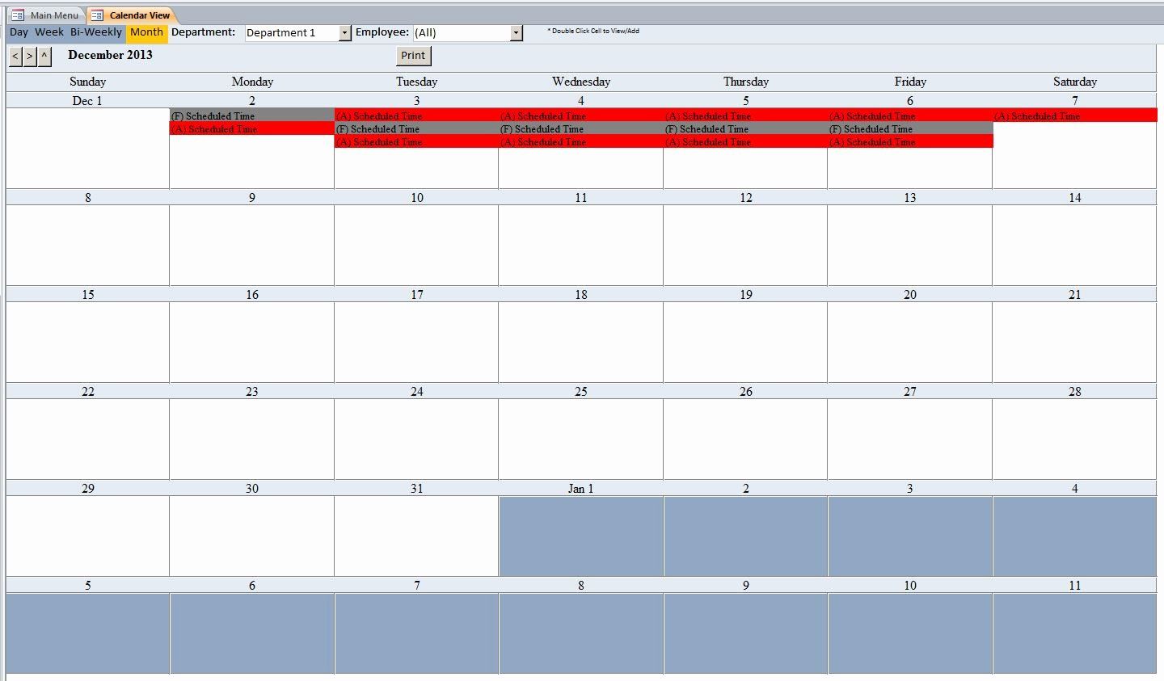Select Friday Dec 6 (F) Scheduled Time entry
Viewport: 1164px width, 681px height.
910,128
